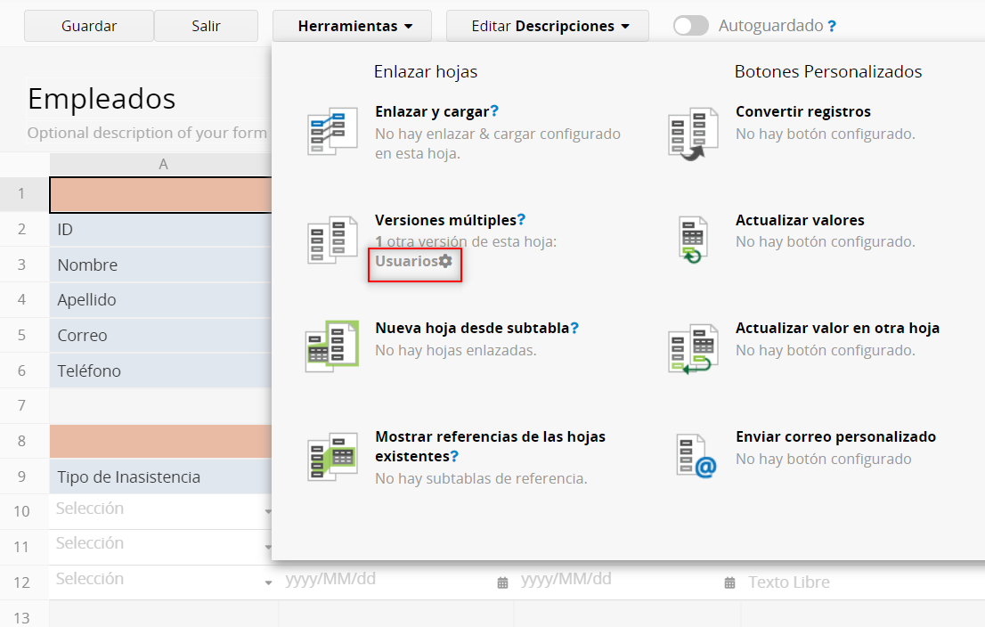Open the Usuarios version link

(406, 262)
